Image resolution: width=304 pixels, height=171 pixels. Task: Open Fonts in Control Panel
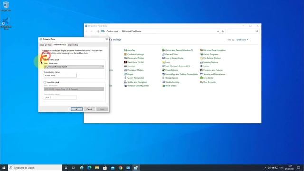pos(166,62)
